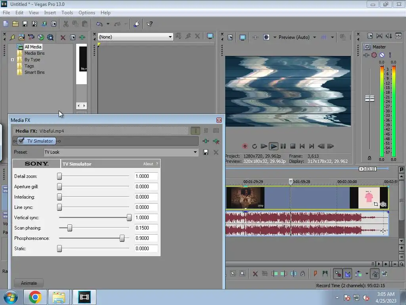
Task: Open project Properties from the main toolbar
Action: 54,24
